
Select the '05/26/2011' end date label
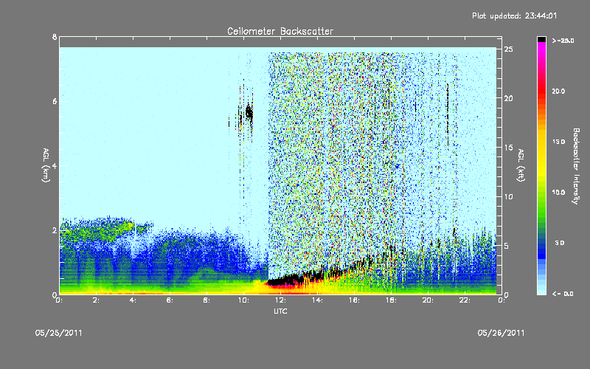click(501, 333)
